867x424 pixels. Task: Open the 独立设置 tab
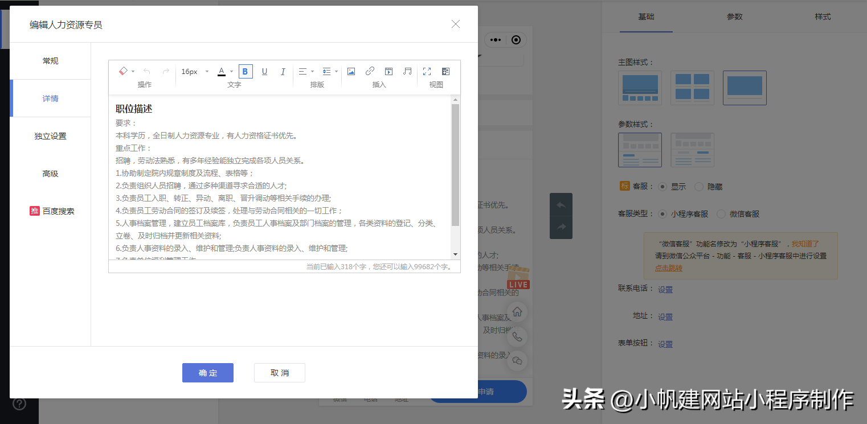[50, 136]
